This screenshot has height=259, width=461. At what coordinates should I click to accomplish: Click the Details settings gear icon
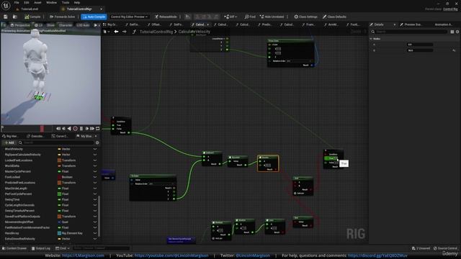pos(457,32)
